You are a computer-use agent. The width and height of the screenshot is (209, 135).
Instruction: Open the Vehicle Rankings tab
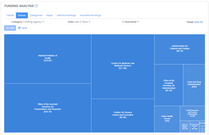tap(66, 15)
